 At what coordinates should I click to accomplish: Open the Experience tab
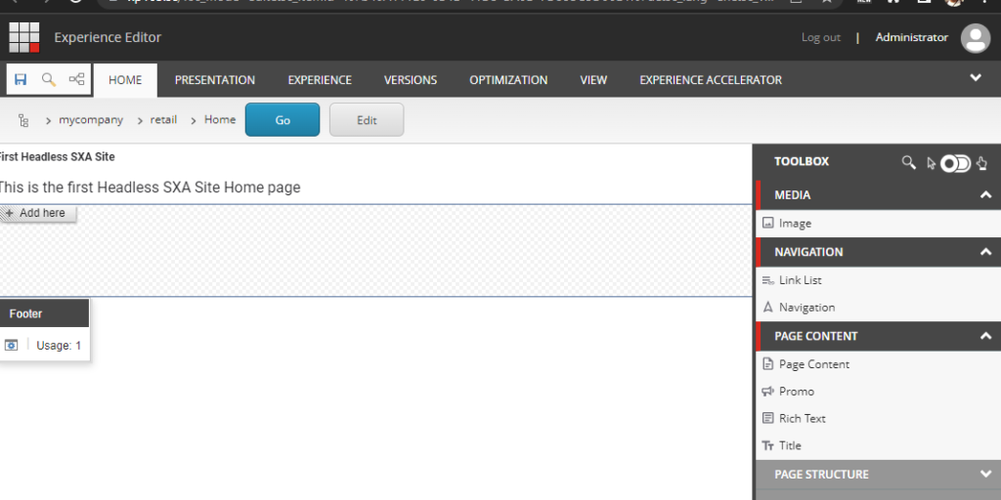(320, 80)
